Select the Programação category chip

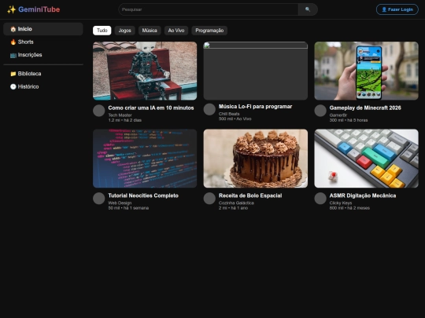[209, 31]
